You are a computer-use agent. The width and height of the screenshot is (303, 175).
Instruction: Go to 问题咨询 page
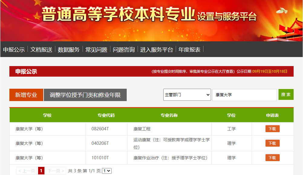[124, 49]
